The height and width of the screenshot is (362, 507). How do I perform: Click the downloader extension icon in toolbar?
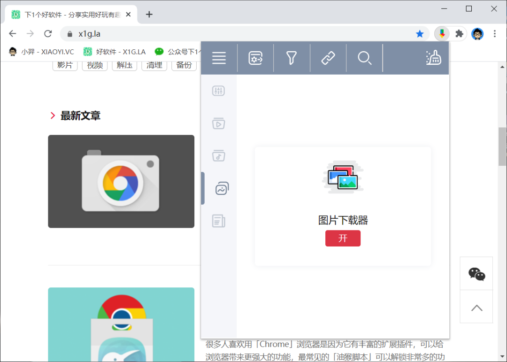point(442,34)
